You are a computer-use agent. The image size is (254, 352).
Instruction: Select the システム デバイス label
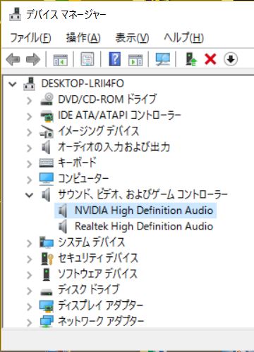[x=92, y=242]
